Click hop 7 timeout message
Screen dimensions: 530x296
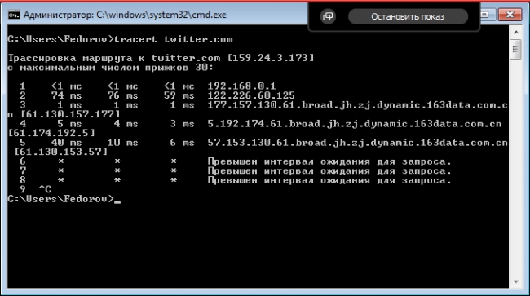pyautogui.click(x=329, y=170)
